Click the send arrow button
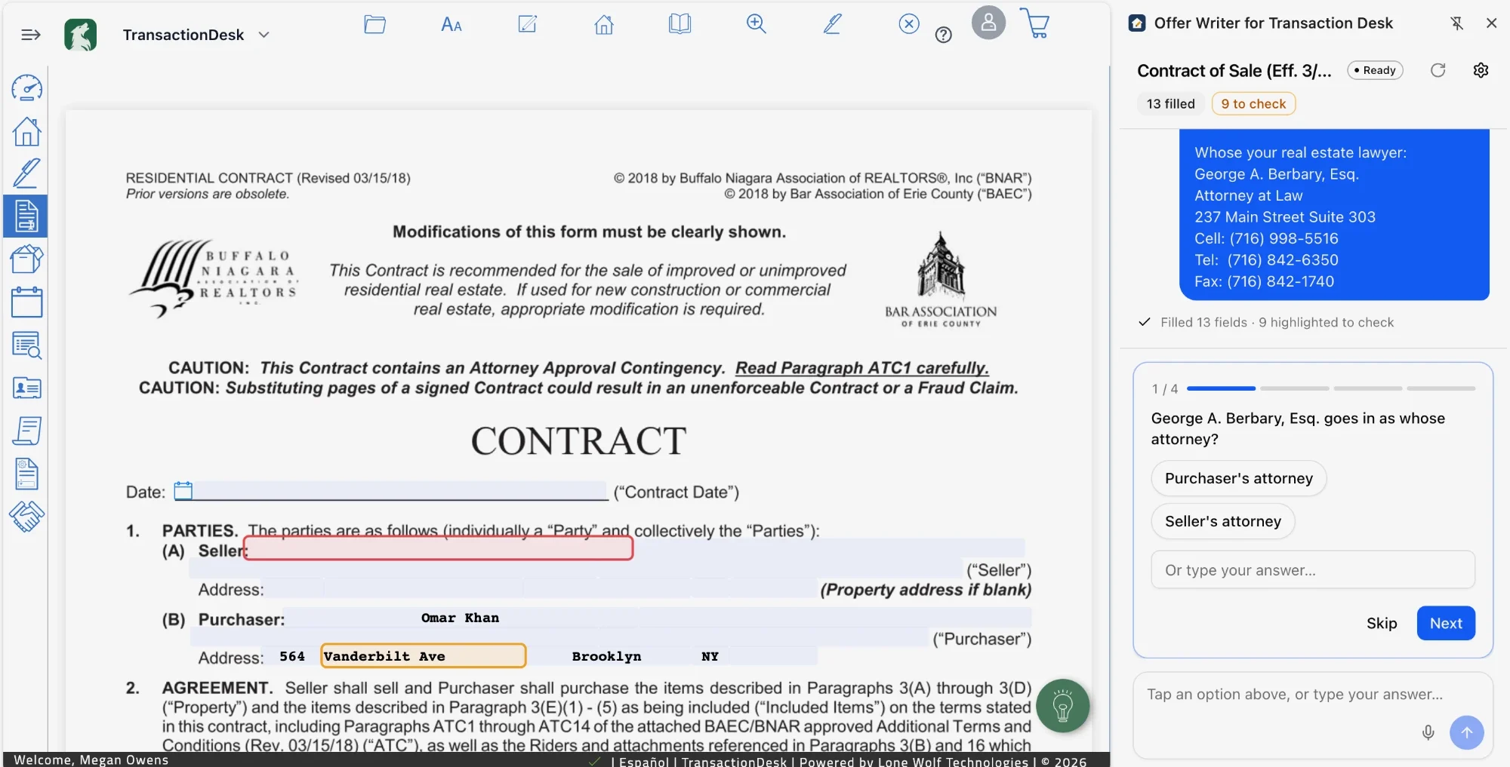1510x767 pixels. 1466,732
